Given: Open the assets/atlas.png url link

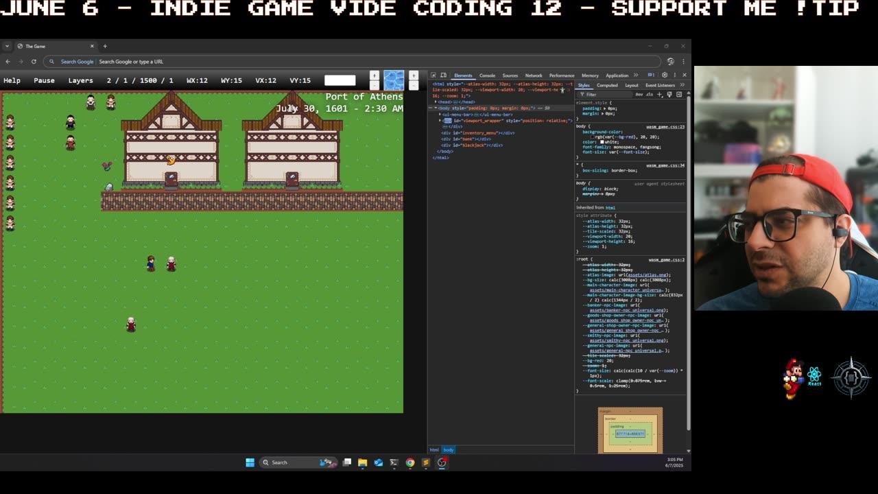Looking at the screenshot, I should click(648, 275).
